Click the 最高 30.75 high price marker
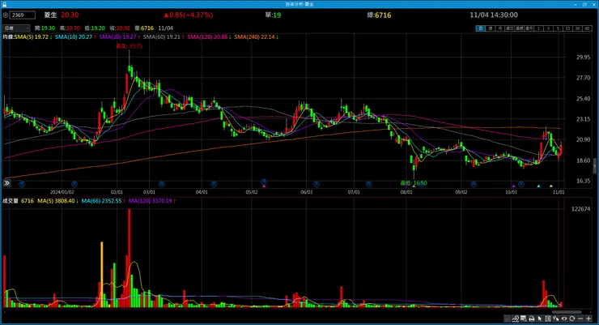This screenshot has width=599, height=325. [130, 46]
